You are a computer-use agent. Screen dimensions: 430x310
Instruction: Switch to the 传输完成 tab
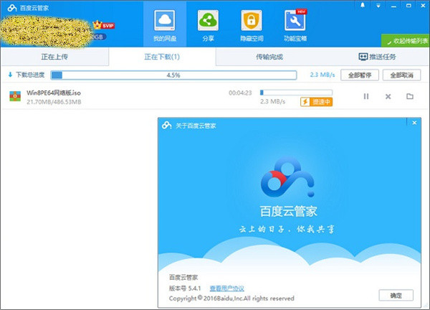(269, 57)
